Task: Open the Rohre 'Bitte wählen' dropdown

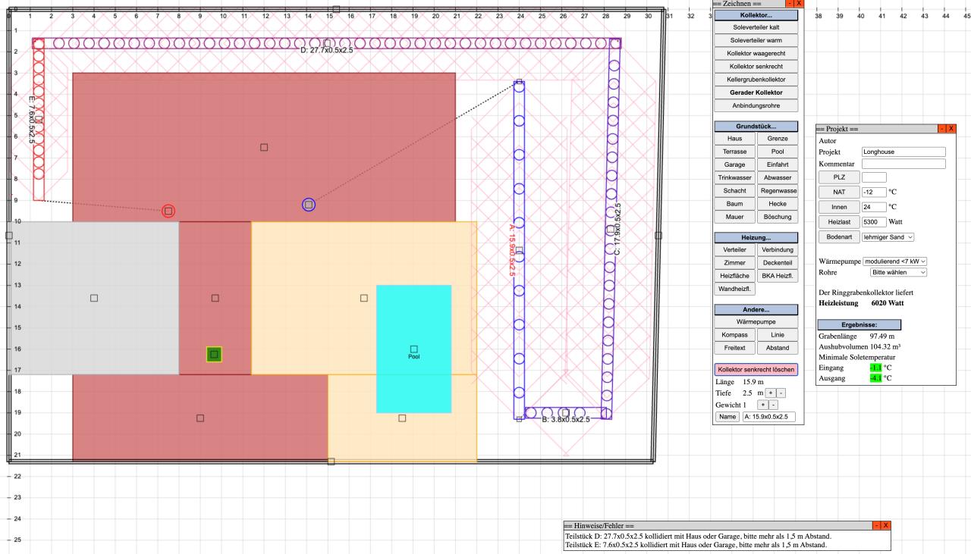Action: point(899,271)
